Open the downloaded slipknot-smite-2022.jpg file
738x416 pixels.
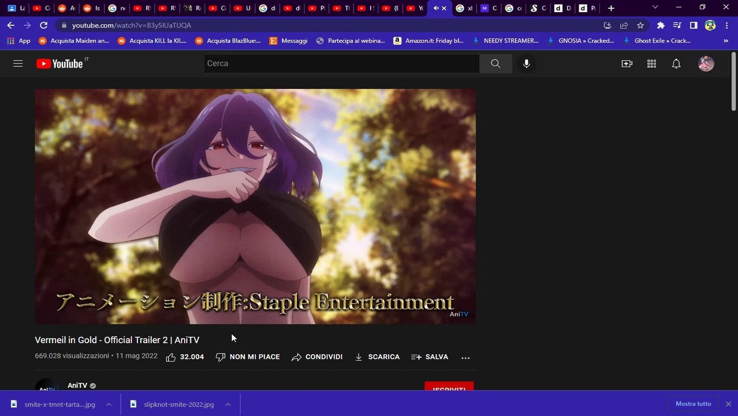pyautogui.click(x=173, y=404)
